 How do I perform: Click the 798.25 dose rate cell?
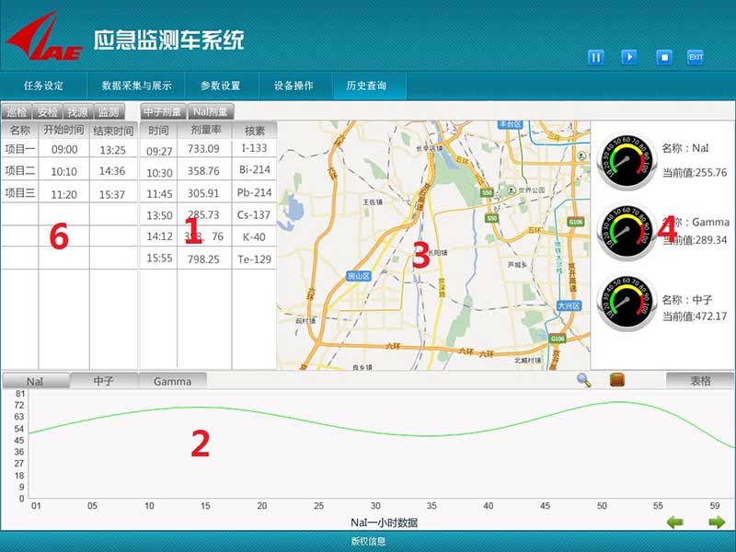203,259
